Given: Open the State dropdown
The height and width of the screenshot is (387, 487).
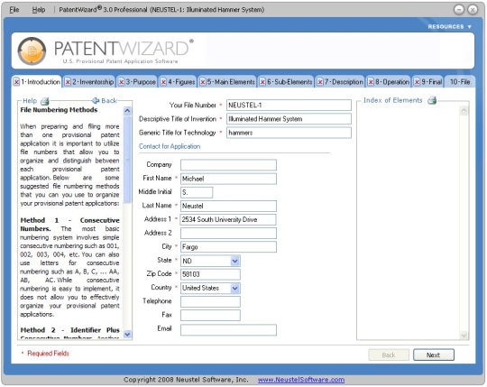Looking at the screenshot, I should [235, 261].
